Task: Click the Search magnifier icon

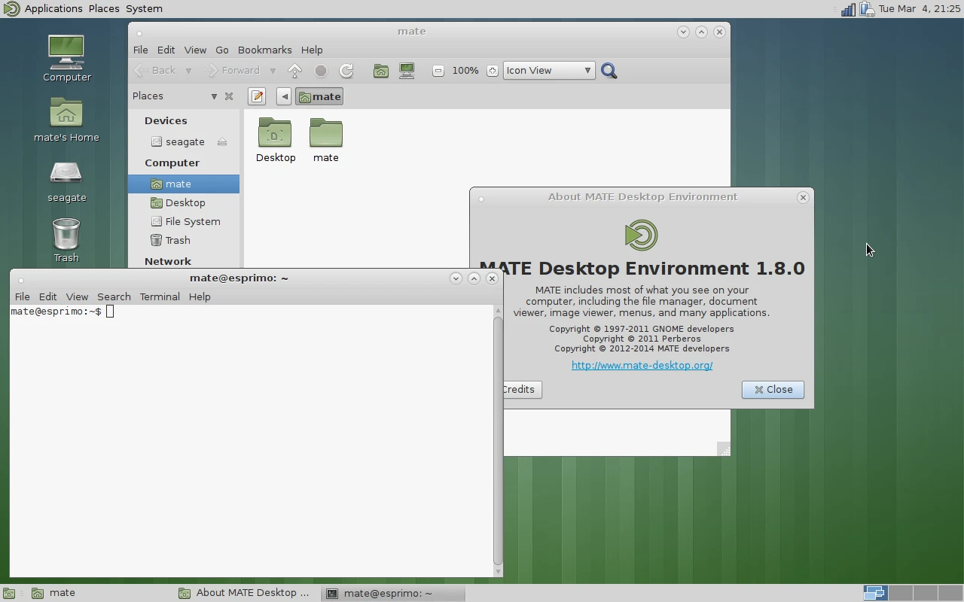Action: pos(609,71)
